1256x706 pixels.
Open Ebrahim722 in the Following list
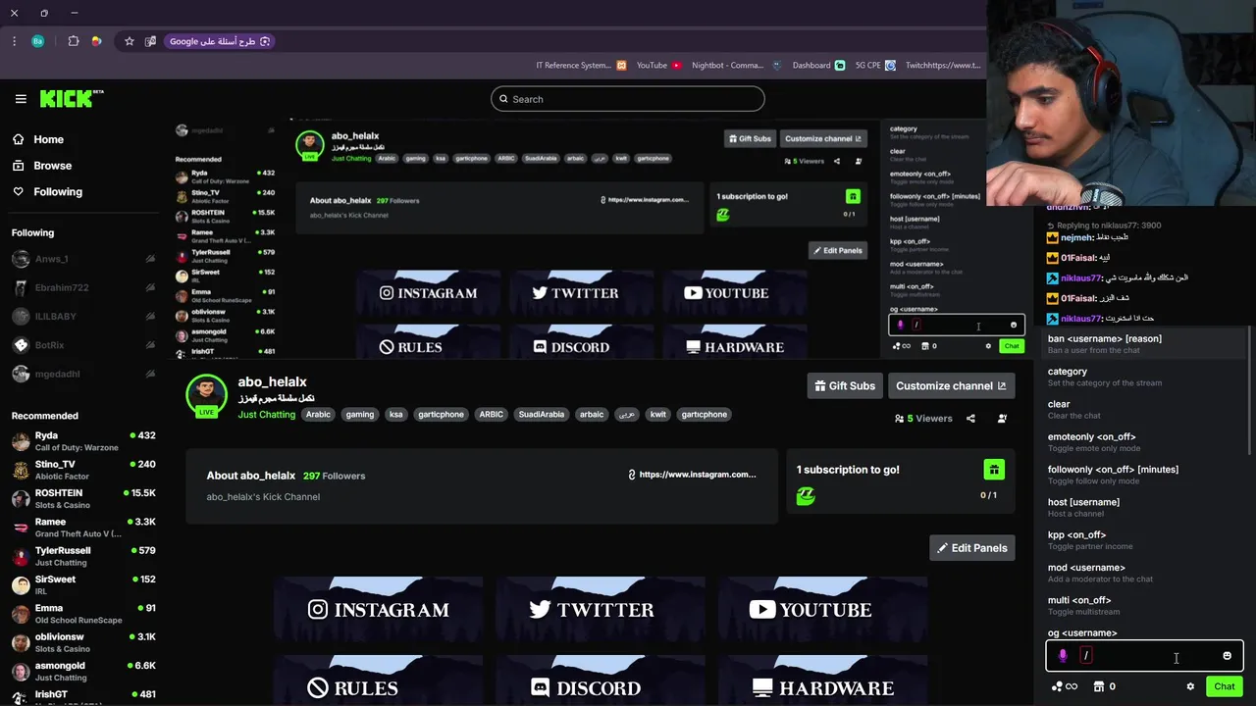point(83,287)
